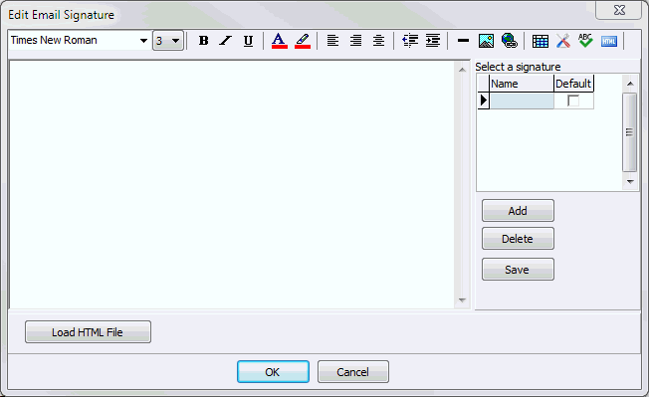649x397 pixels.
Task: Click the signature Name cell
Action: 522,100
